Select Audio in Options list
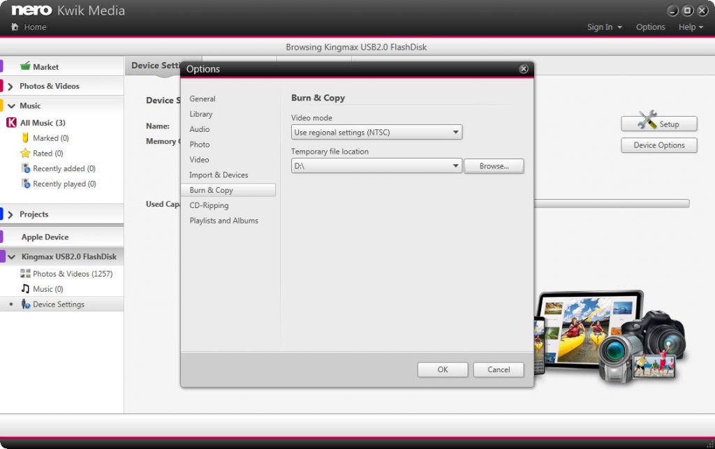The width and height of the screenshot is (715, 449). point(200,129)
